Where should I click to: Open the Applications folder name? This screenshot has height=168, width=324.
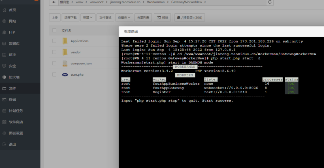(79, 41)
